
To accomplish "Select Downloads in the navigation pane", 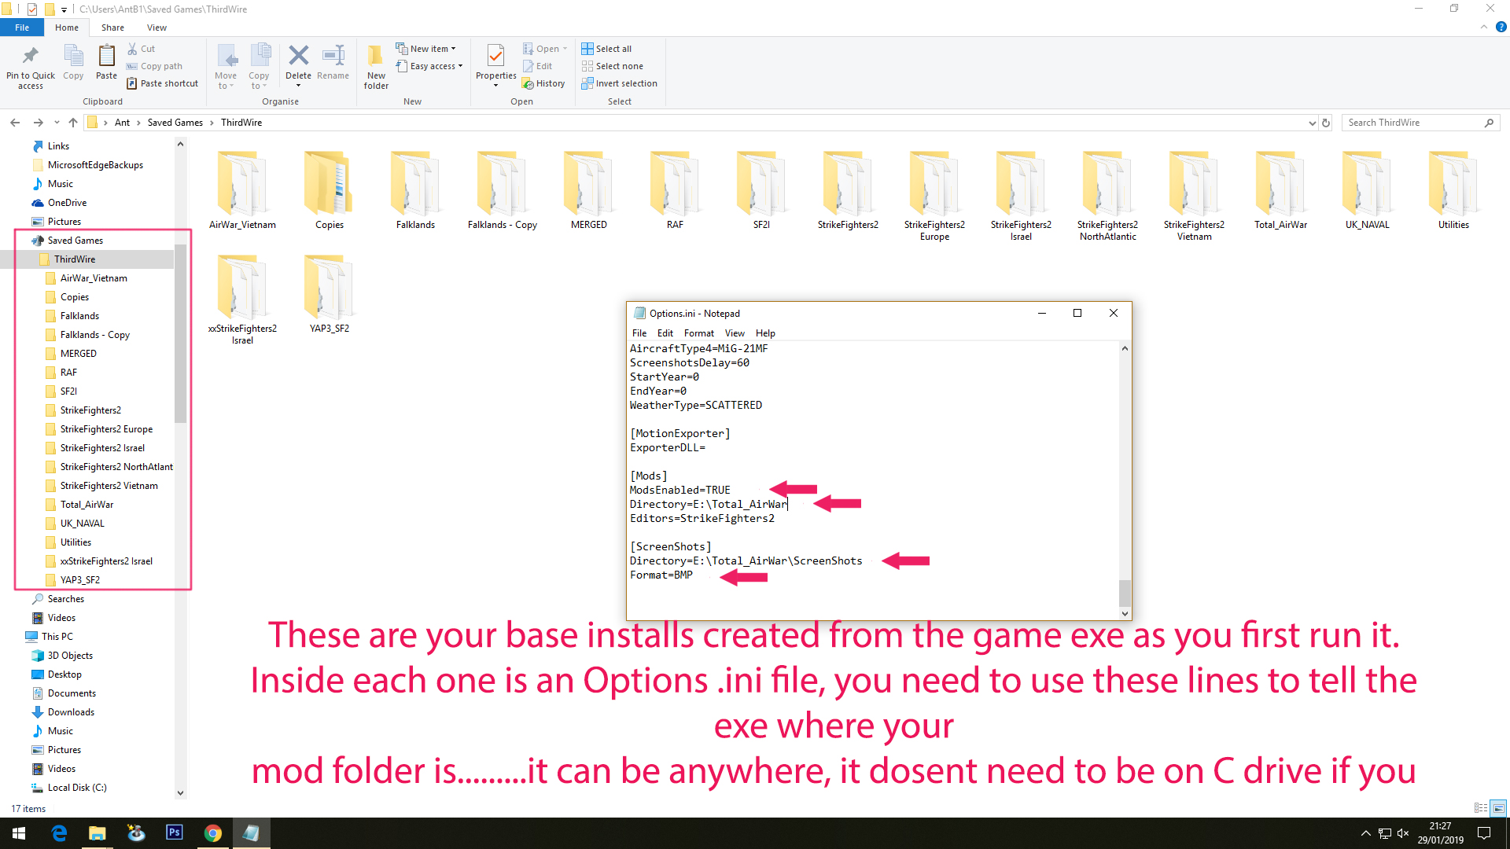I will tap(71, 712).
